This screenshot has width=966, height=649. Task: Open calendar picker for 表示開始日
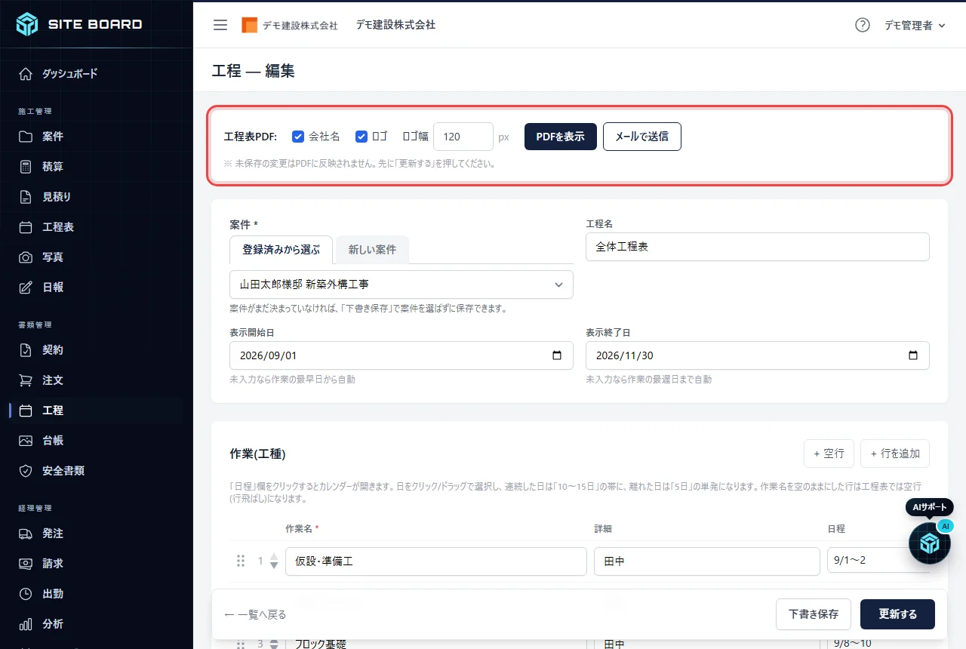[x=557, y=355]
